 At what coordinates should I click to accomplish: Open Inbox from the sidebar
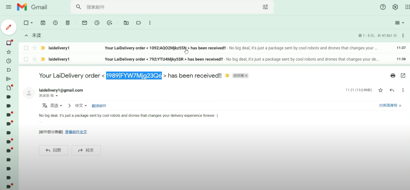pyautogui.click(x=9, y=43)
